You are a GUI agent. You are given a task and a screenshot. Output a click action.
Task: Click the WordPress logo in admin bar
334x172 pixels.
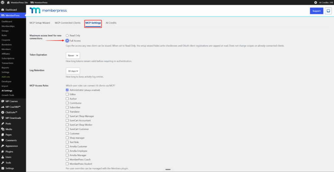pyautogui.click(x=3, y=3)
